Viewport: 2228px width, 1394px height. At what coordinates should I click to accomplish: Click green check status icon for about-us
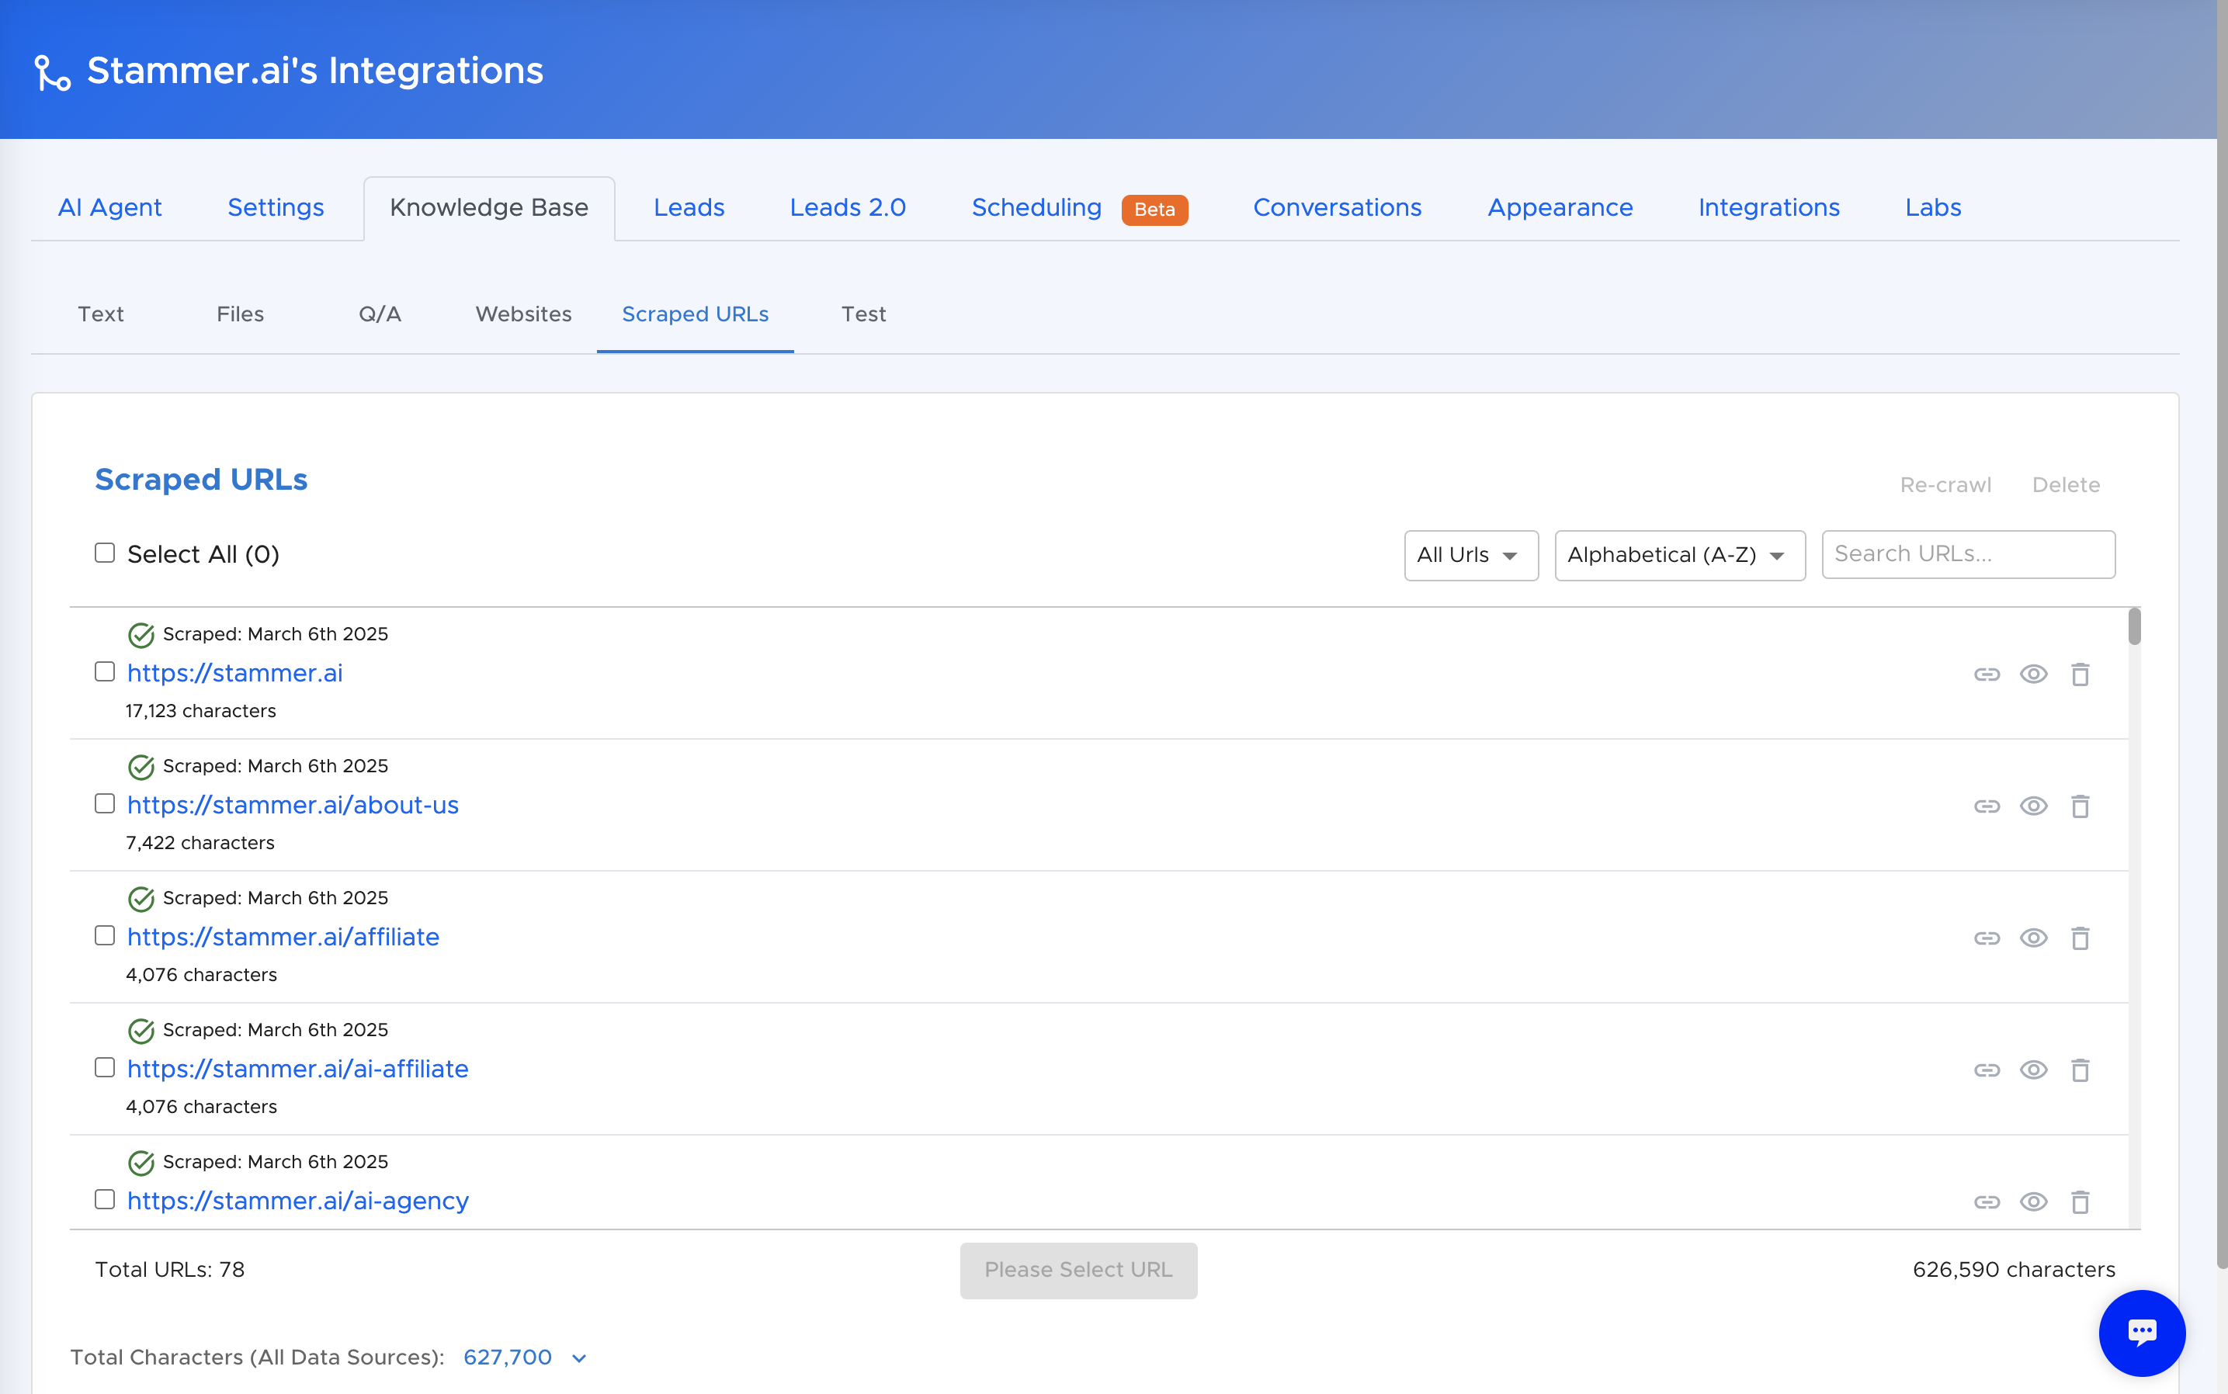(141, 767)
